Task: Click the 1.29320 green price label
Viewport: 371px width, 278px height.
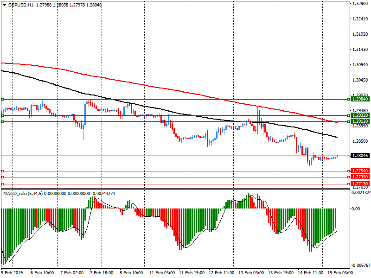Action: point(360,115)
